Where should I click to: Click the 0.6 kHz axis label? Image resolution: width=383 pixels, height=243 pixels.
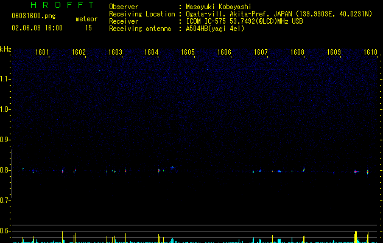[x=5, y=231]
